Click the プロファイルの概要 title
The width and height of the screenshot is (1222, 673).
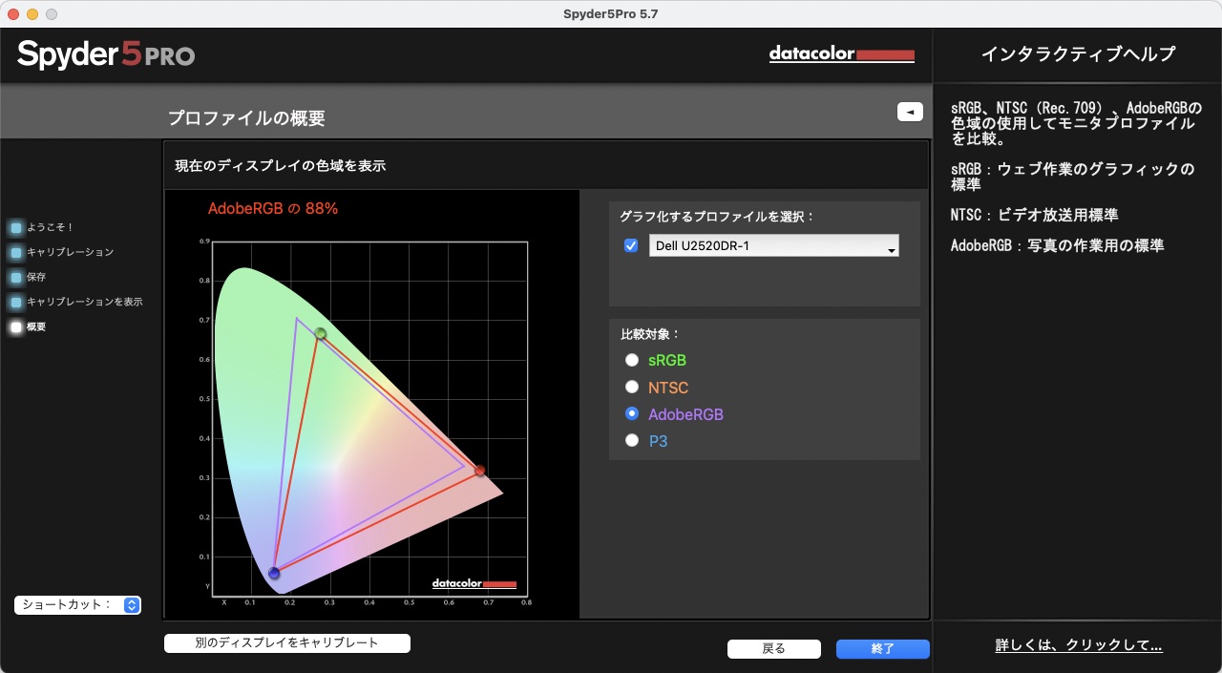click(x=246, y=118)
